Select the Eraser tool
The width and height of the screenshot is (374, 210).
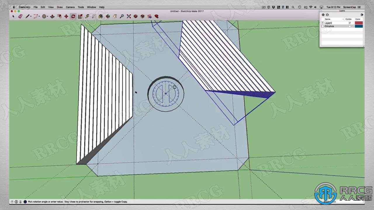coord(20,16)
